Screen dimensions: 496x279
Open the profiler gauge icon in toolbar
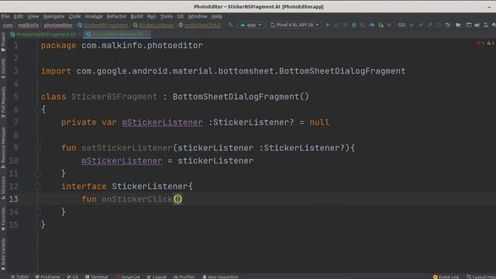pyautogui.click(x=372, y=25)
